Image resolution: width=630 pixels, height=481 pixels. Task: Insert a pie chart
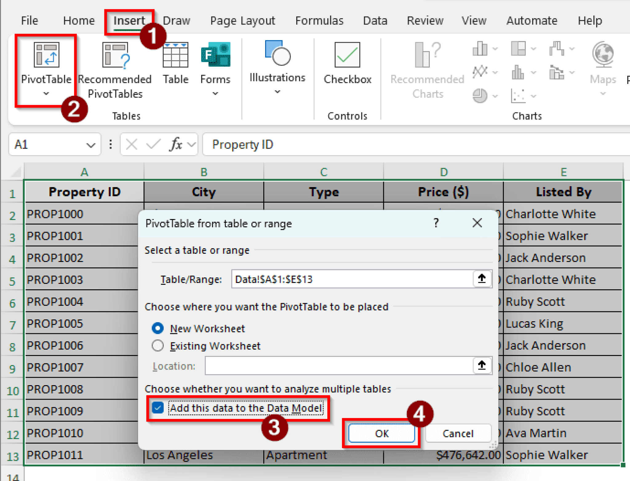[480, 96]
